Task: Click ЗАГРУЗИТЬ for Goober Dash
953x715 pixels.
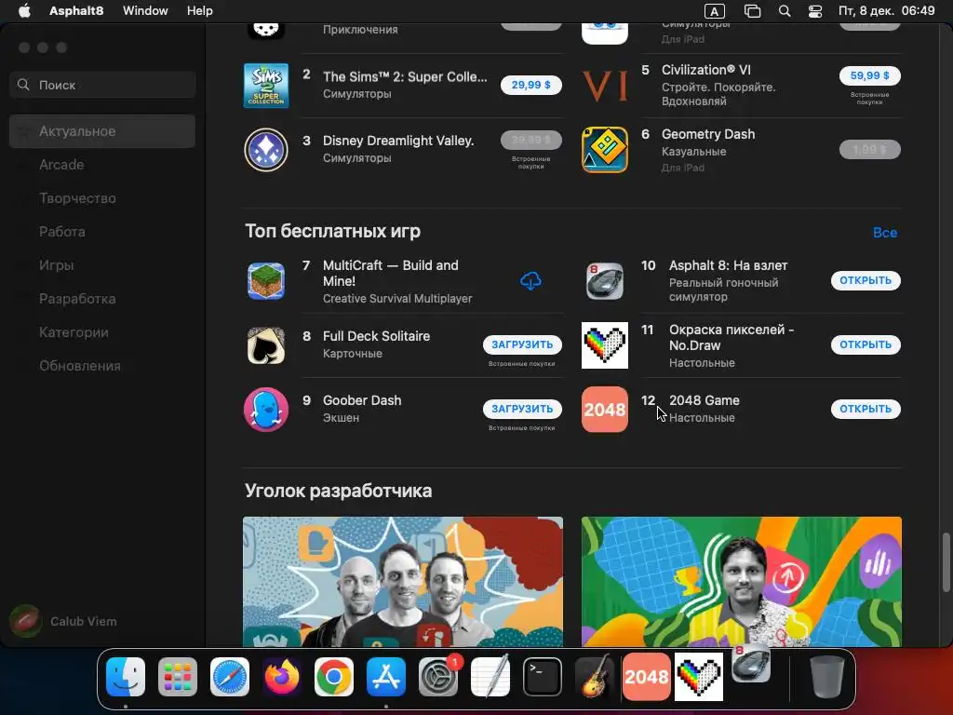Action: (522, 409)
